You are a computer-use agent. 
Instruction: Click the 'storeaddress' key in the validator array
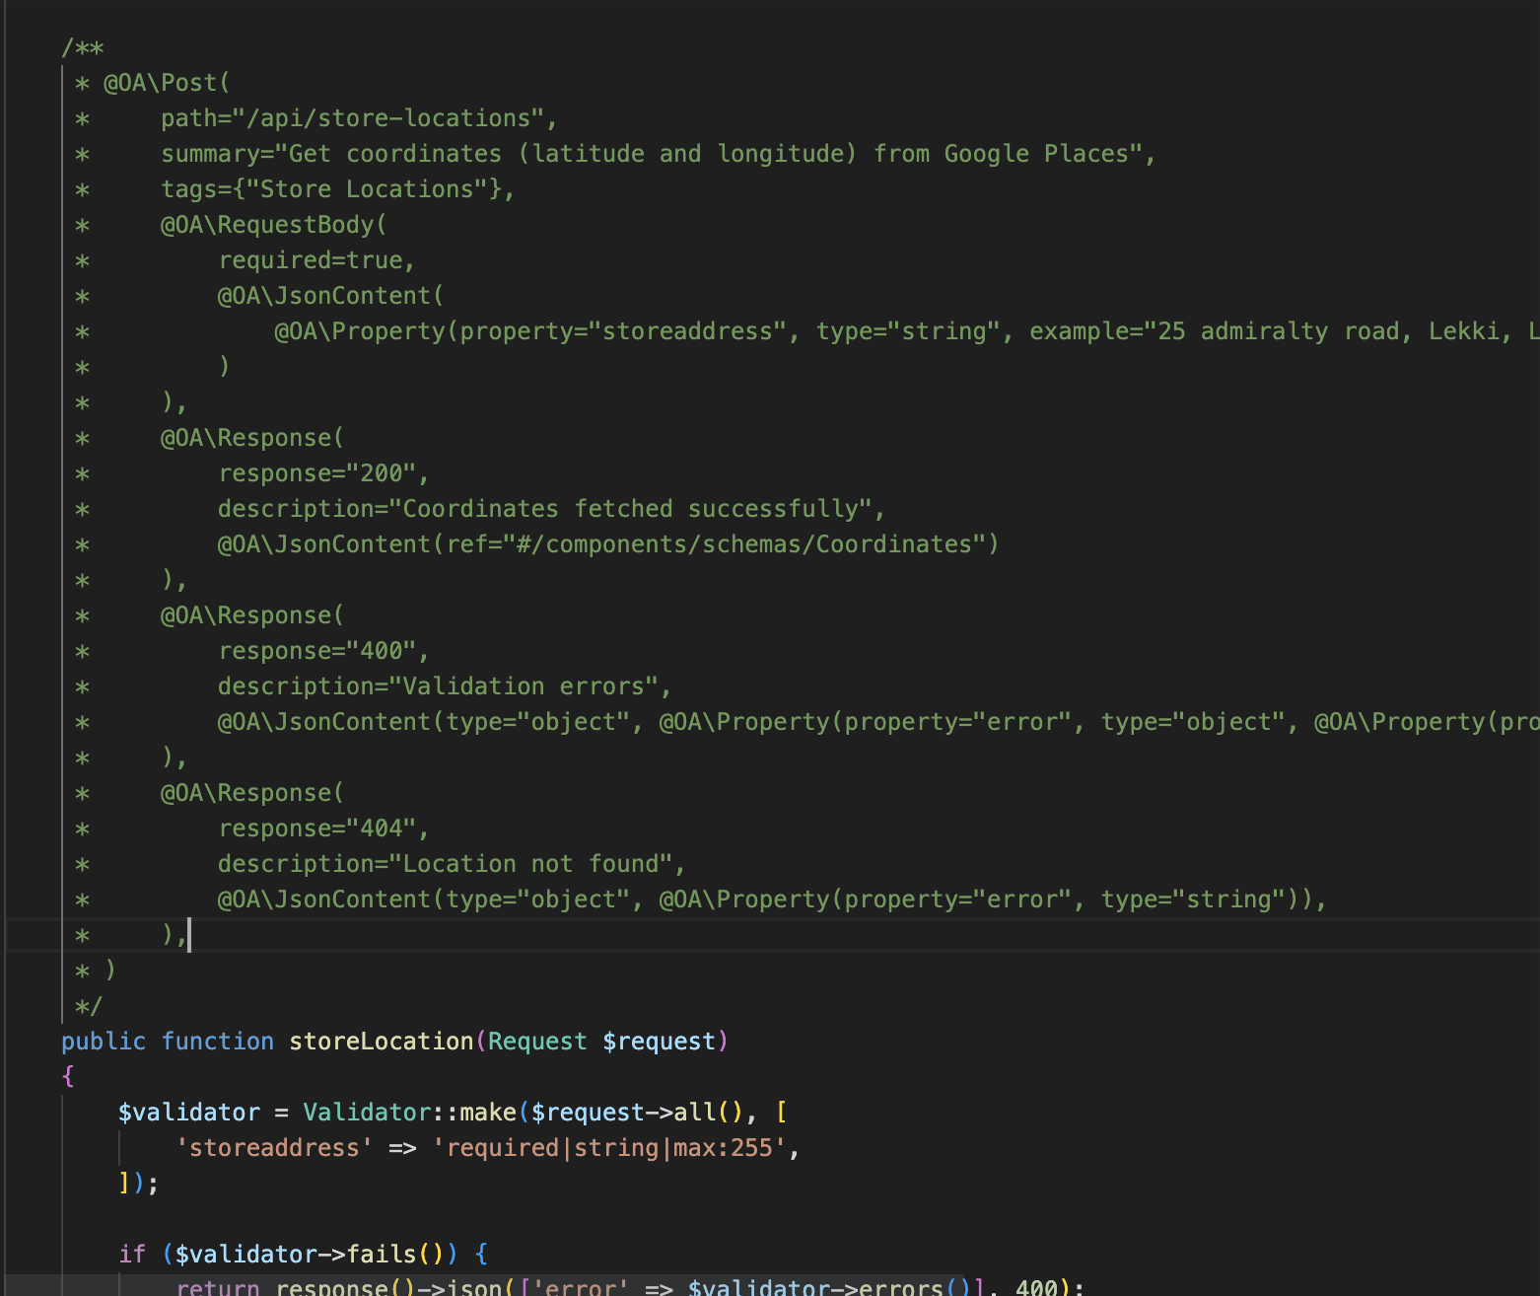(x=274, y=1148)
